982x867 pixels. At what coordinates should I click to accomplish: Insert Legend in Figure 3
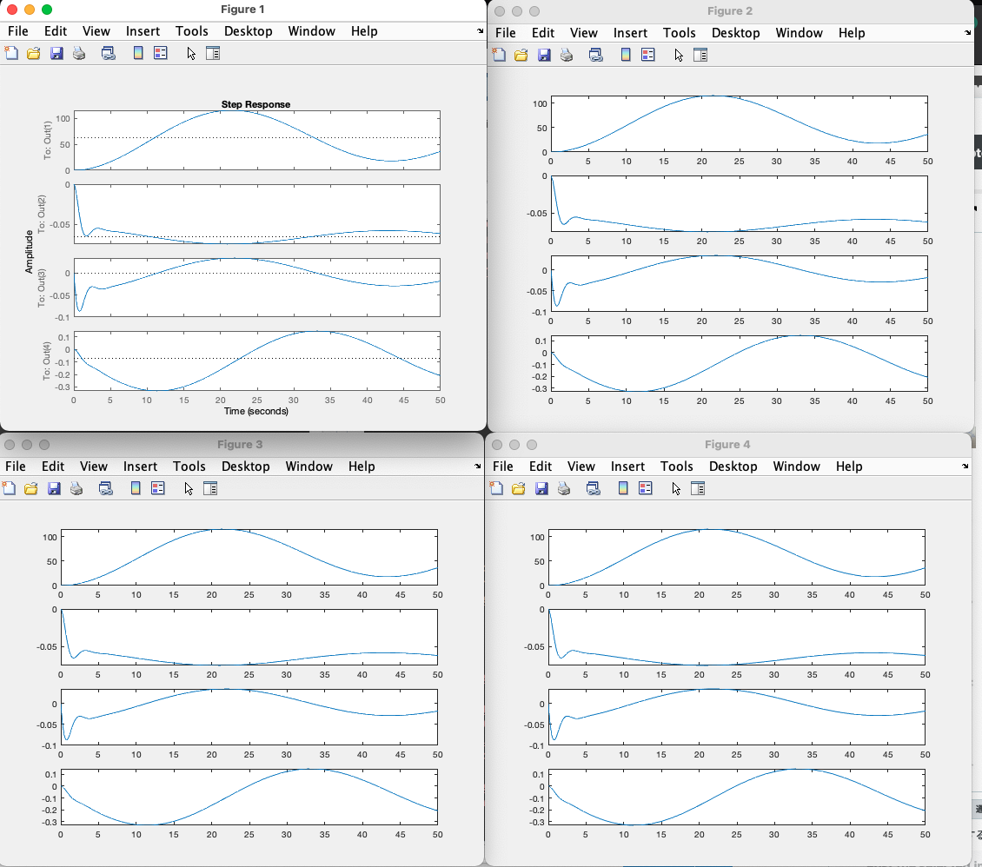tap(158, 488)
